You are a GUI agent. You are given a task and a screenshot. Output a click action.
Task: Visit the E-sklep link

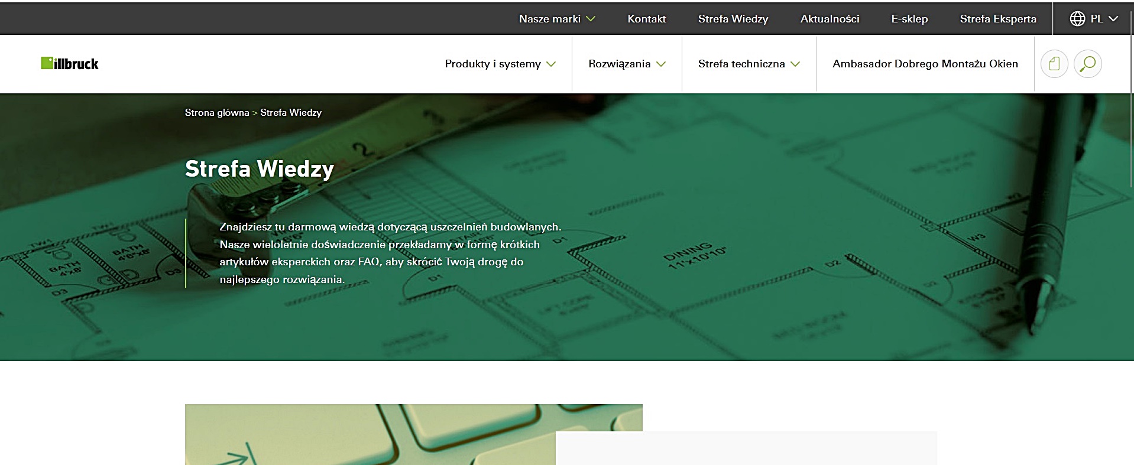909,19
